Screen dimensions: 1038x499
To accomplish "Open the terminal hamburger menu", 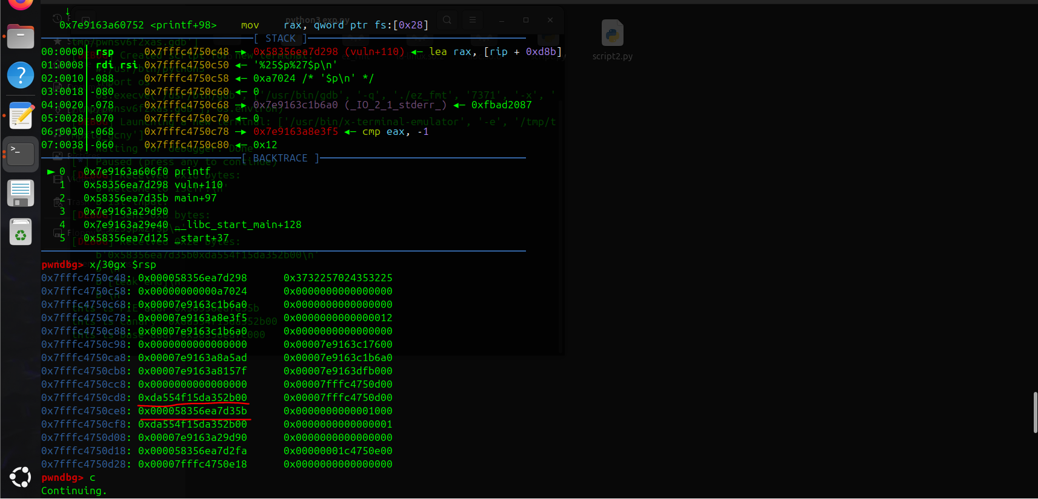I will coord(473,20).
